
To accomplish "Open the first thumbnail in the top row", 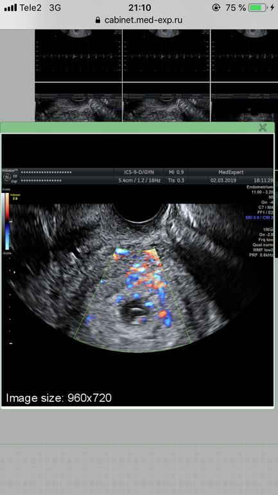I will (78, 55).
